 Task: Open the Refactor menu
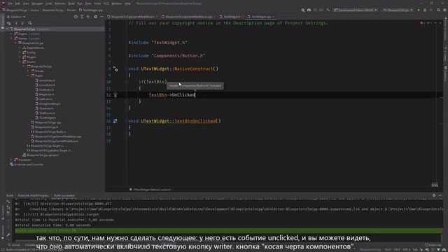tap(60, 3)
